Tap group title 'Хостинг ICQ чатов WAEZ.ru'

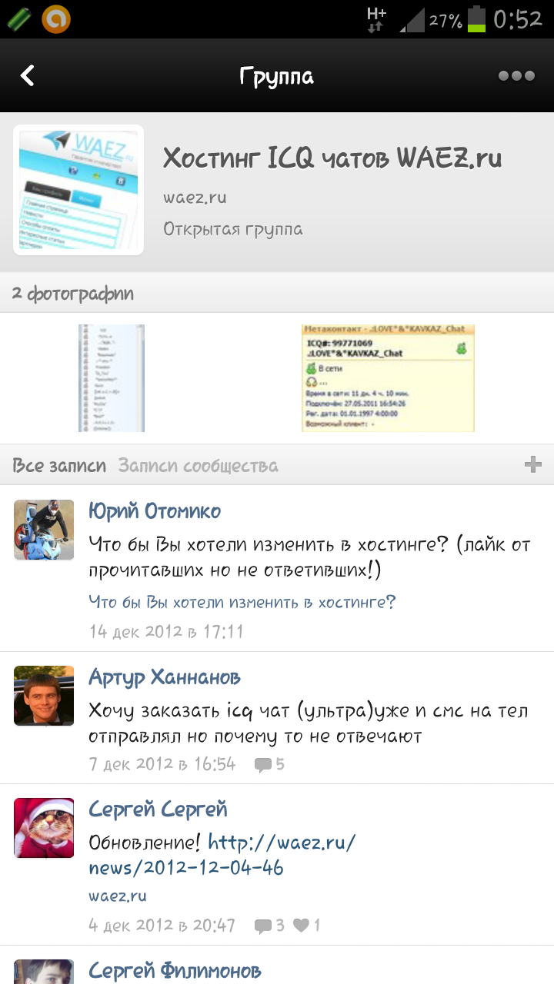[x=332, y=158]
